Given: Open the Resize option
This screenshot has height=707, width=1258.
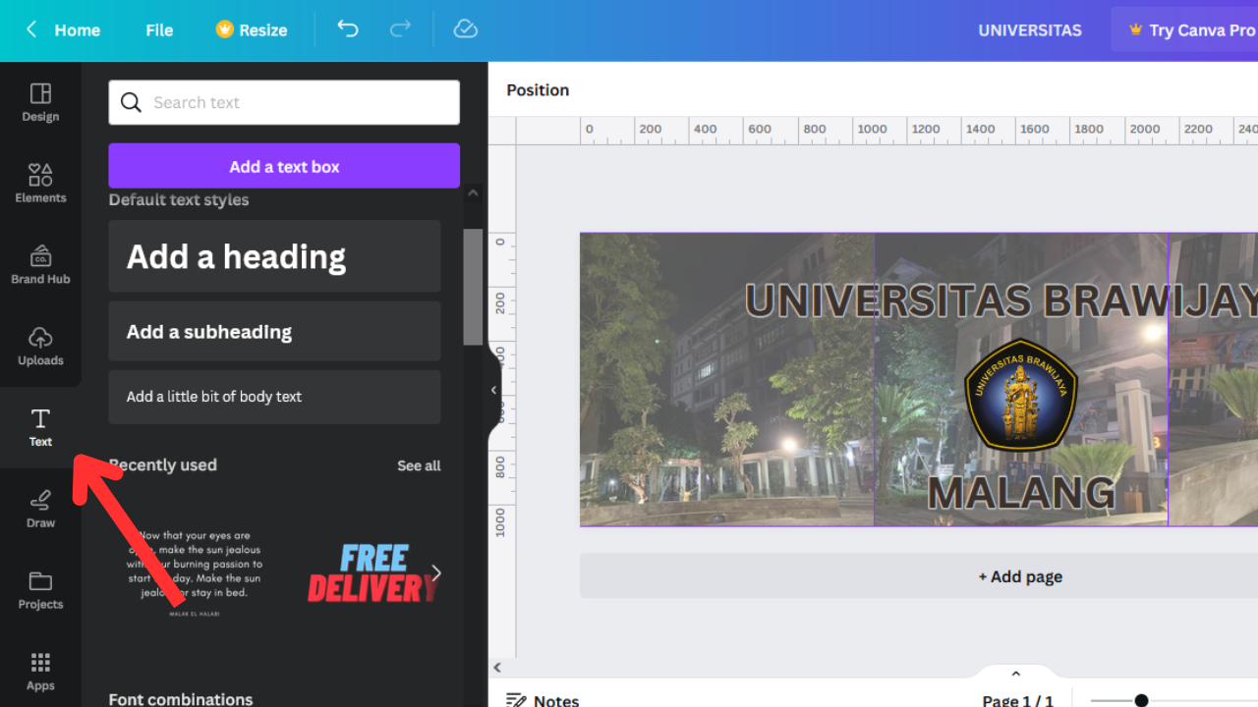Looking at the screenshot, I should coord(252,30).
